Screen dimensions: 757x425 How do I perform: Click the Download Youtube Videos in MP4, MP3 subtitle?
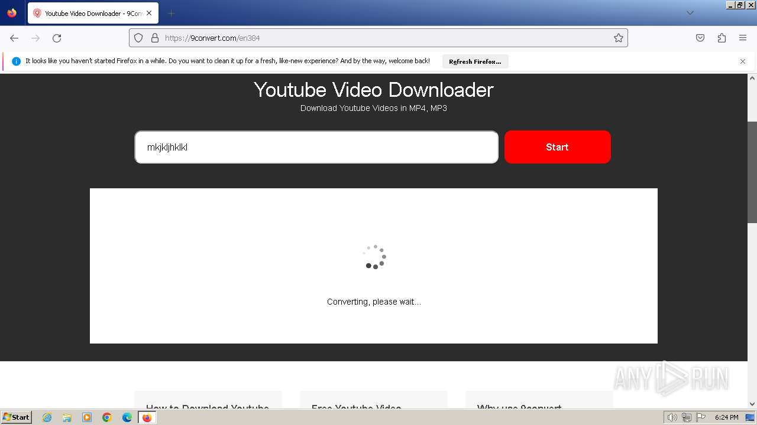(x=373, y=108)
